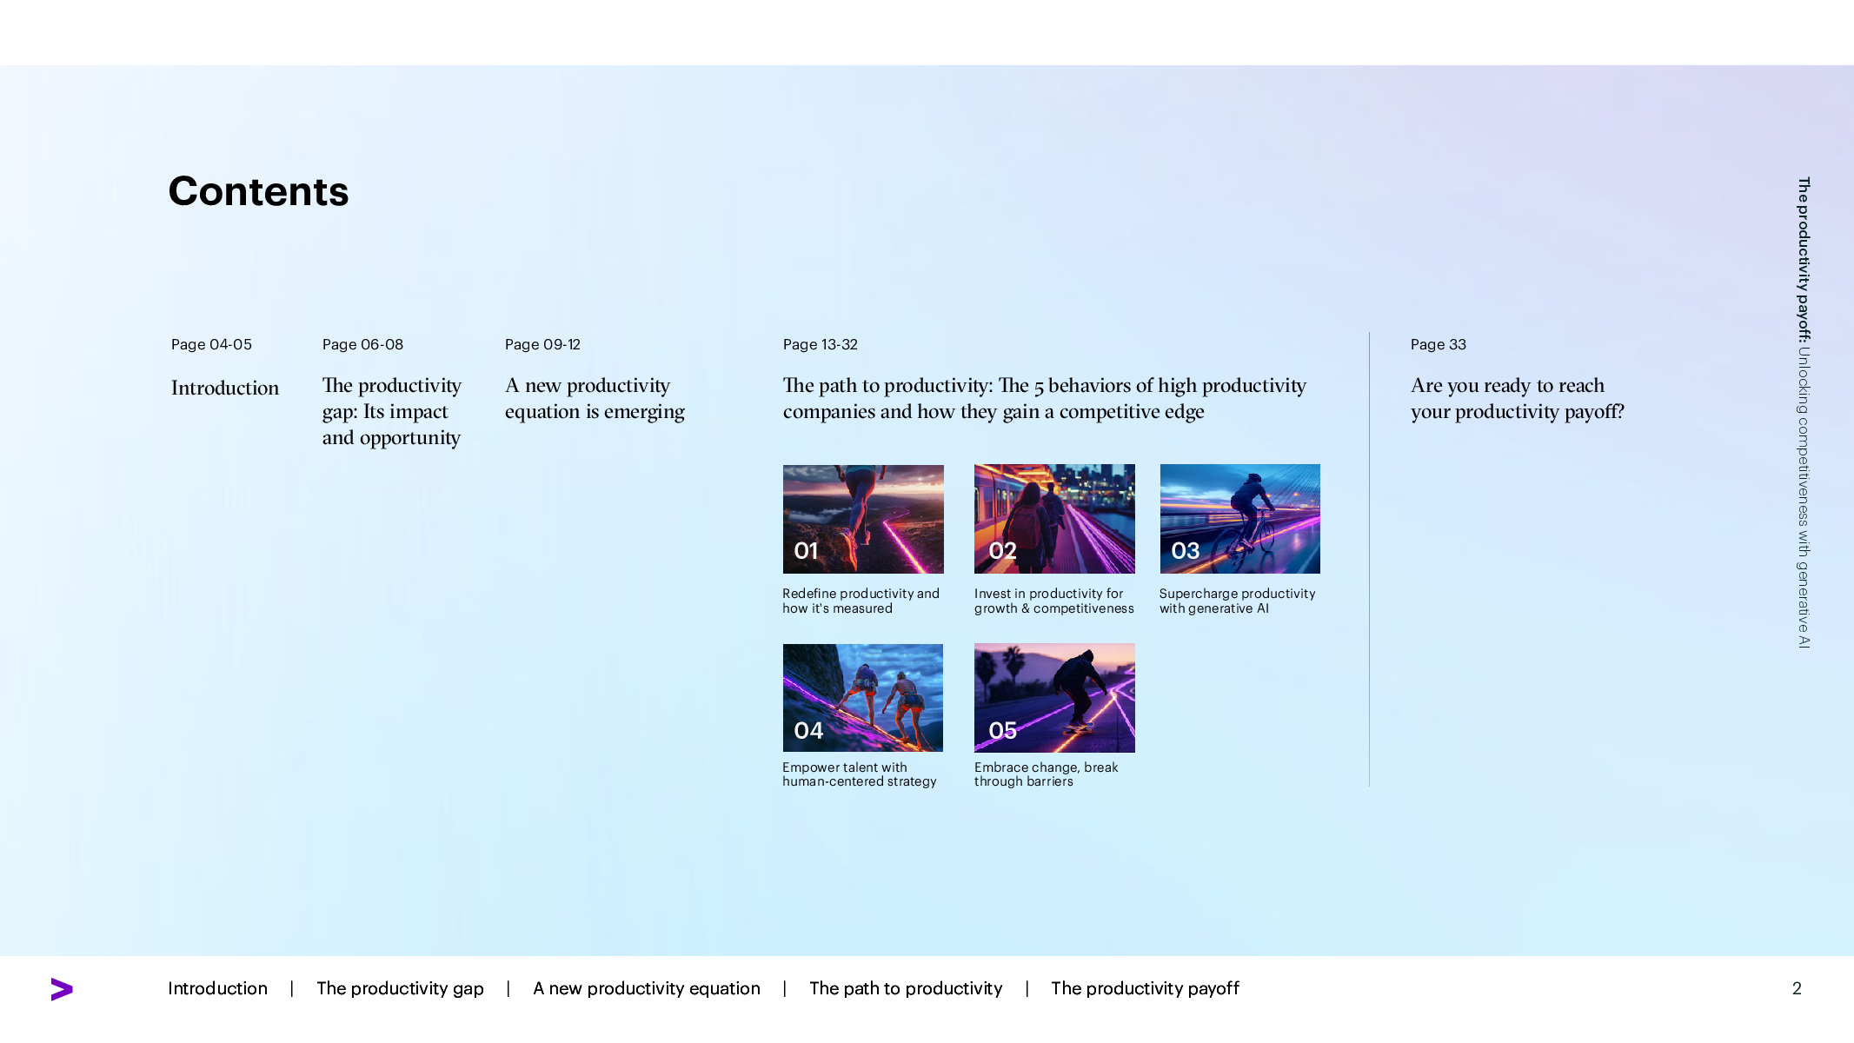
Task: Select thumbnail 05 with the skateboarder image
Action: click(x=1054, y=698)
